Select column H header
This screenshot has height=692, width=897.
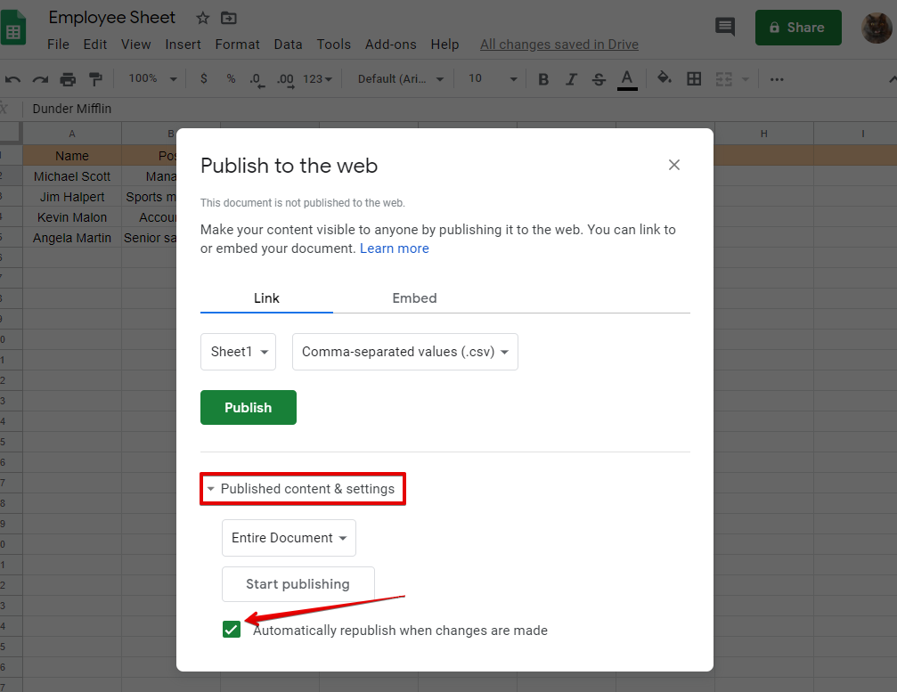pyautogui.click(x=763, y=134)
